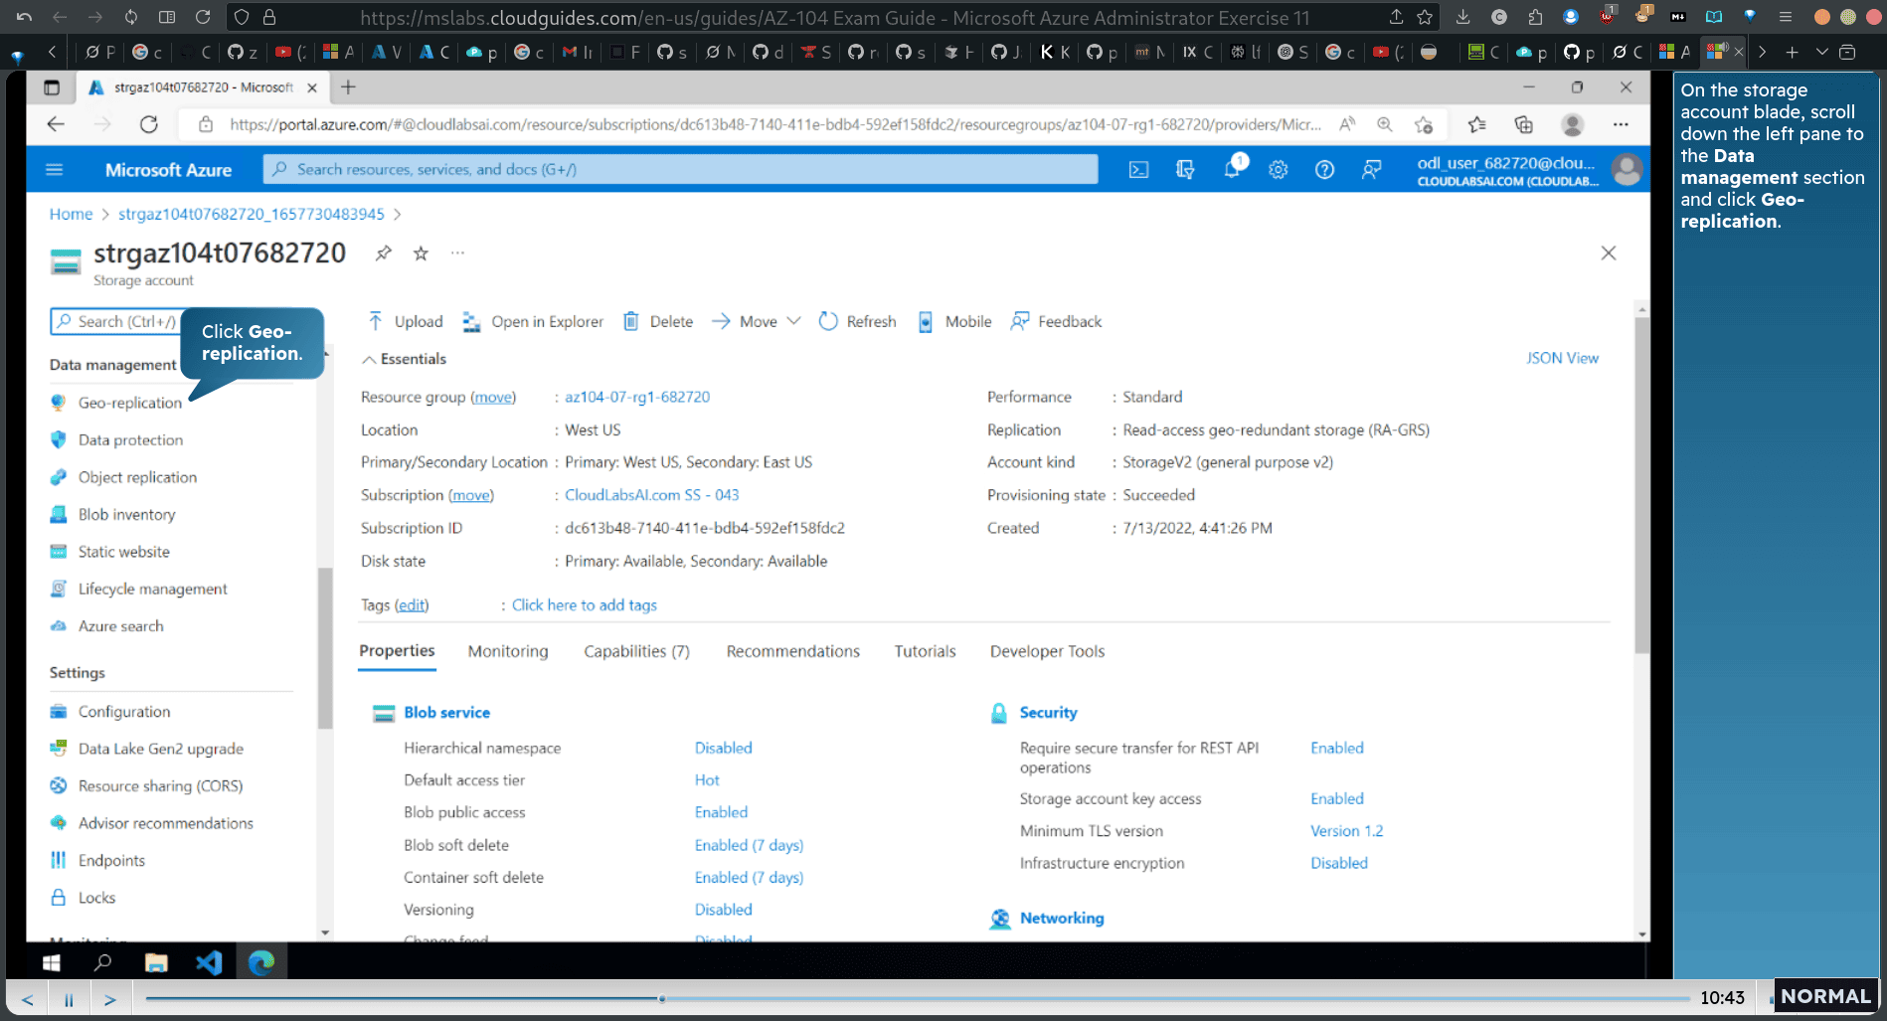
Task: Open Azure notifications bell
Action: click(x=1232, y=170)
